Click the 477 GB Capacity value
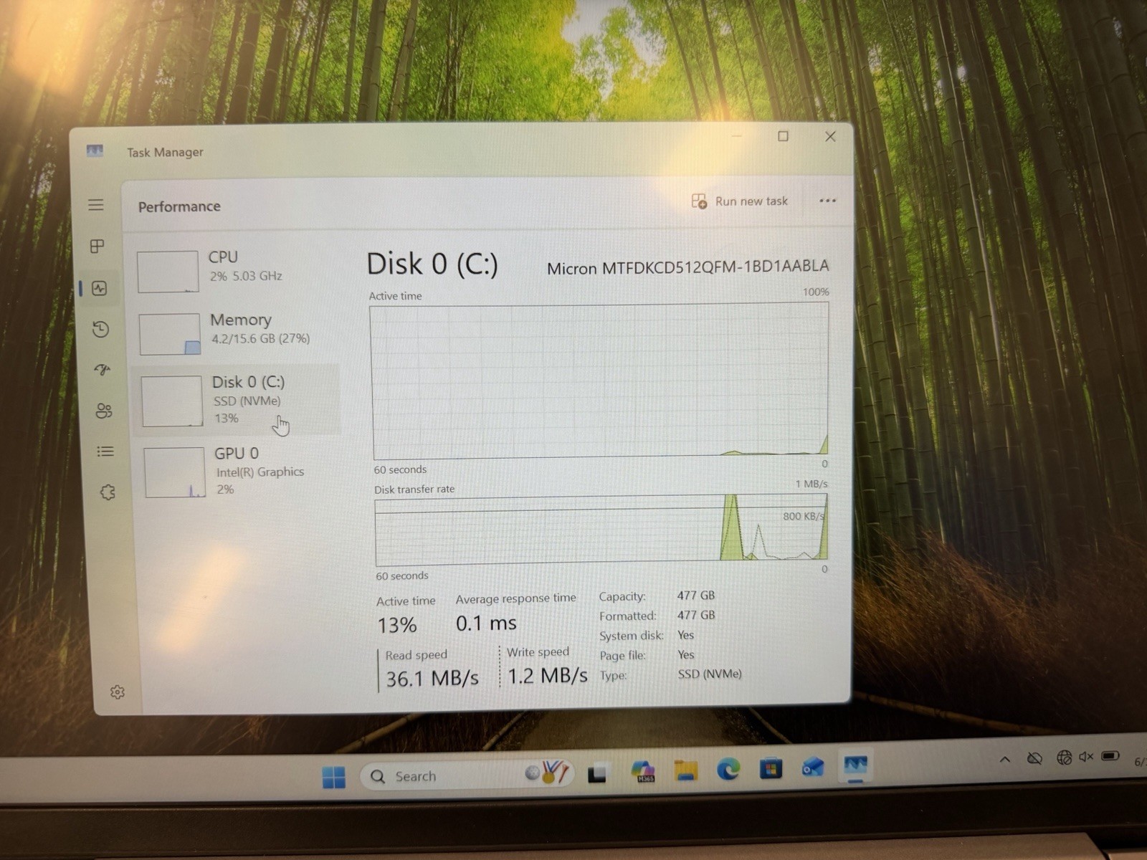The width and height of the screenshot is (1147, 860). pyautogui.click(x=696, y=596)
